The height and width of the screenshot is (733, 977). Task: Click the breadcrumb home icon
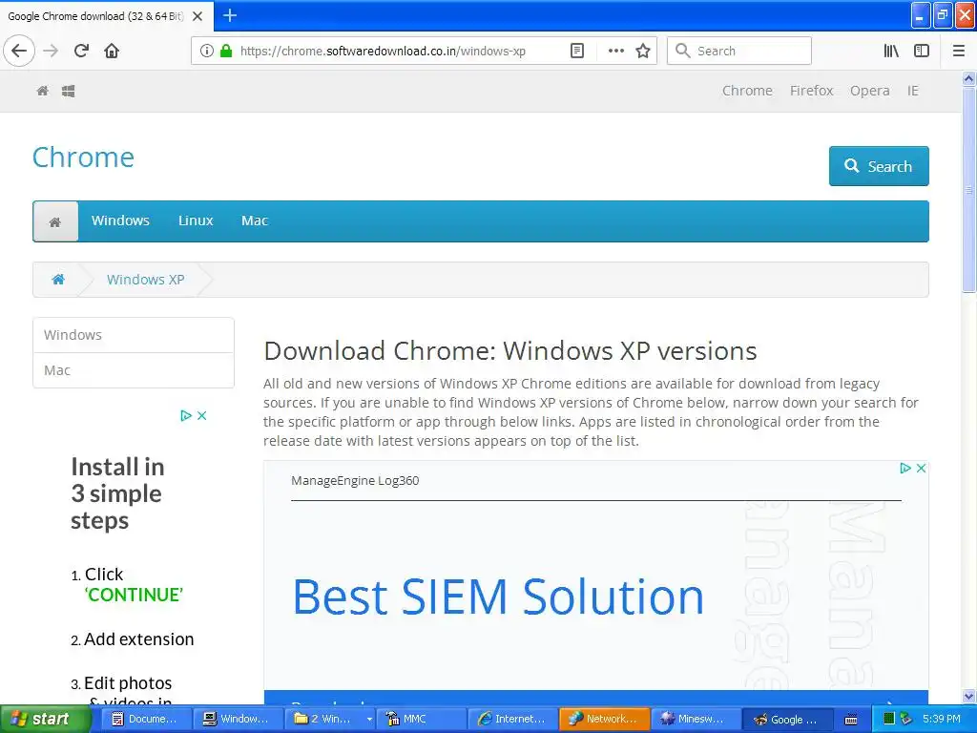pyautogui.click(x=58, y=280)
